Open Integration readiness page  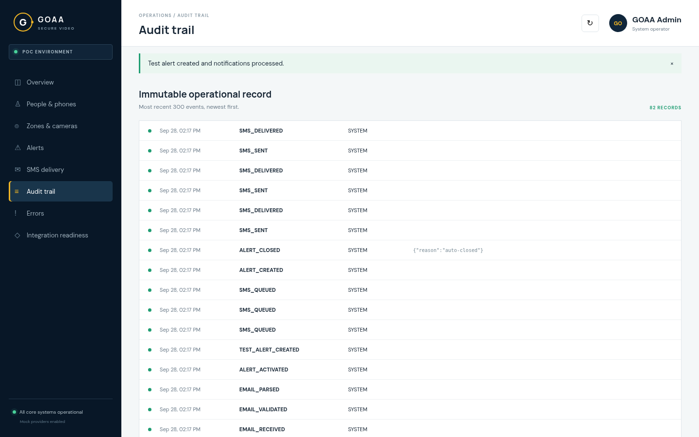[x=61, y=235]
